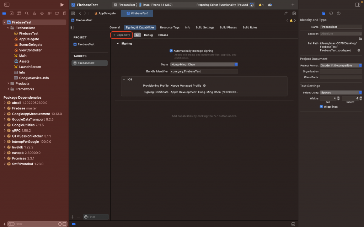
Task: Show the Quick Help inspector
Action: pyautogui.click(x=339, y=13)
